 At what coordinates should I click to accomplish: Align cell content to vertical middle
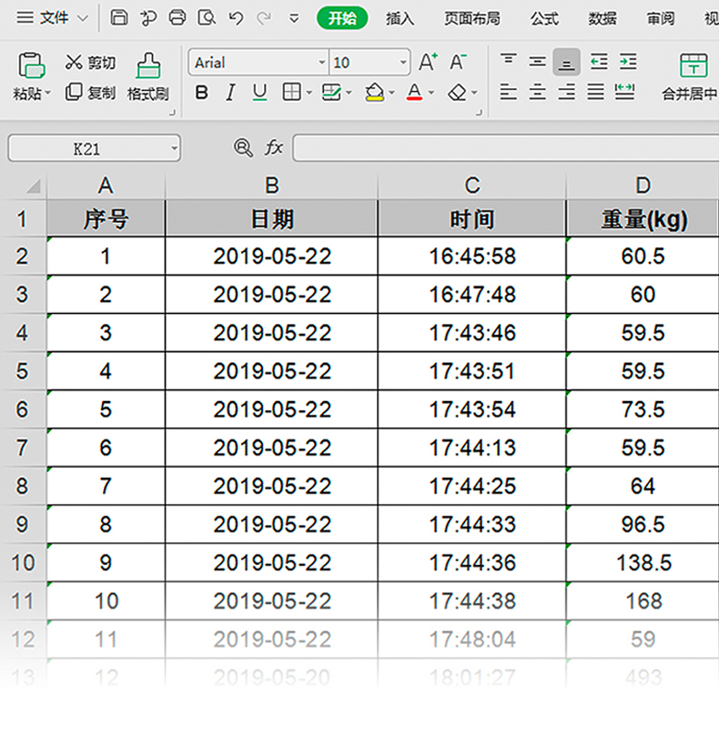537,62
